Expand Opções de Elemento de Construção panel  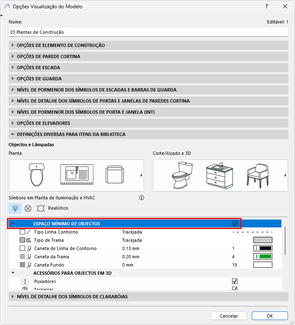point(149,45)
